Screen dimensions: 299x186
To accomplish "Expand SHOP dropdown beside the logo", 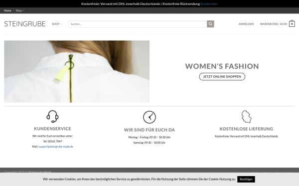I will [57, 24].
